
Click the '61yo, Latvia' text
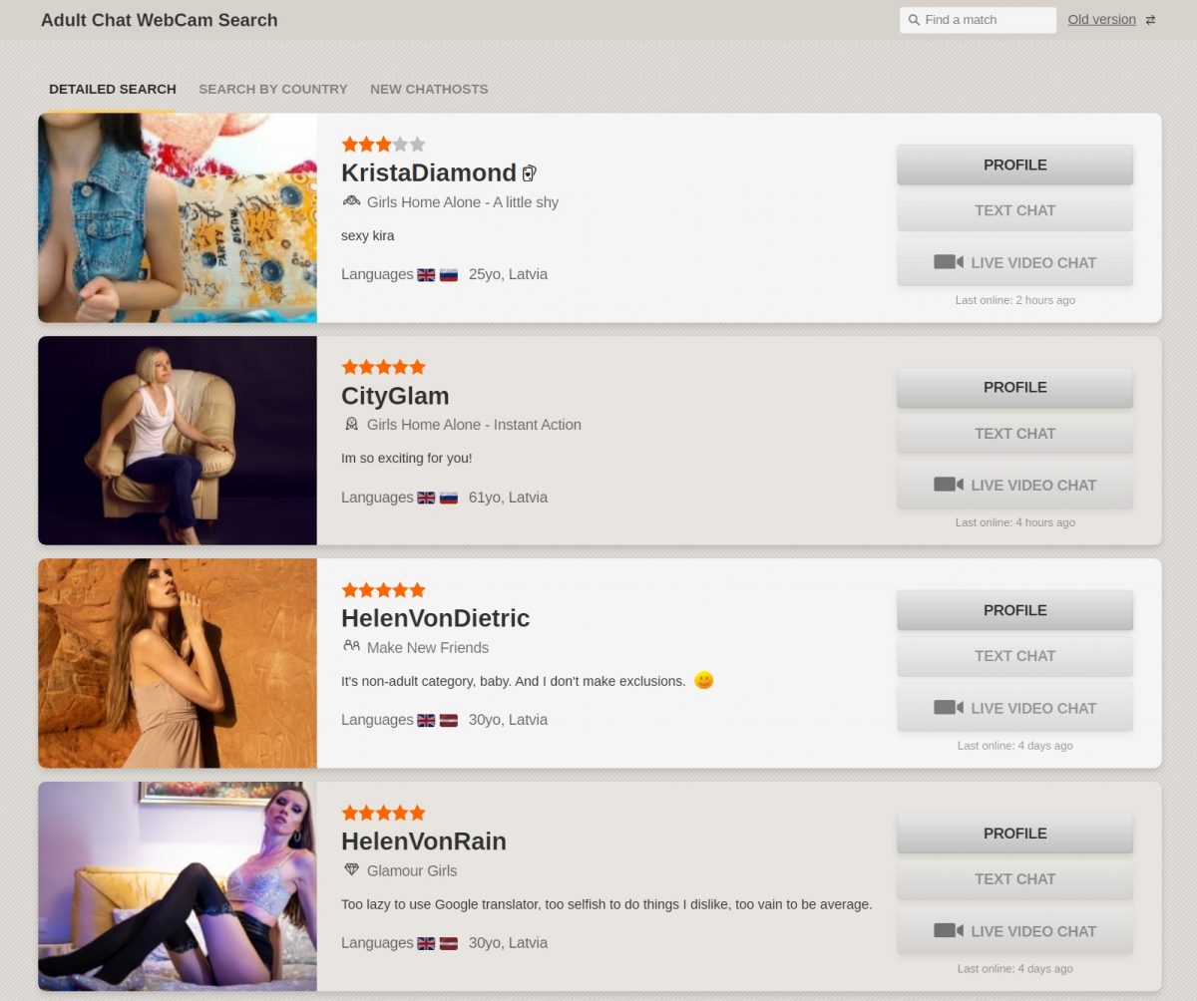tap(508, 498)
